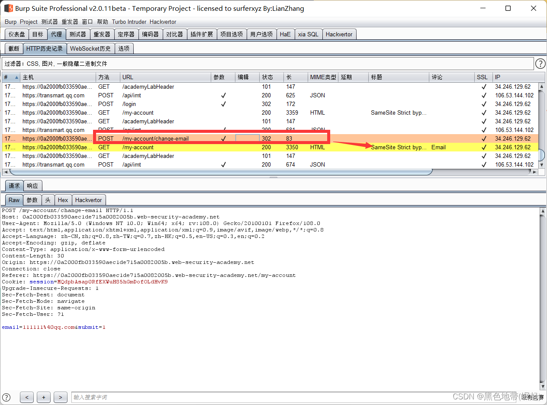Sort by the 状态 column header
Viewport: 547px width, 405px height.
pyautogui.click(x=272, y=77)
